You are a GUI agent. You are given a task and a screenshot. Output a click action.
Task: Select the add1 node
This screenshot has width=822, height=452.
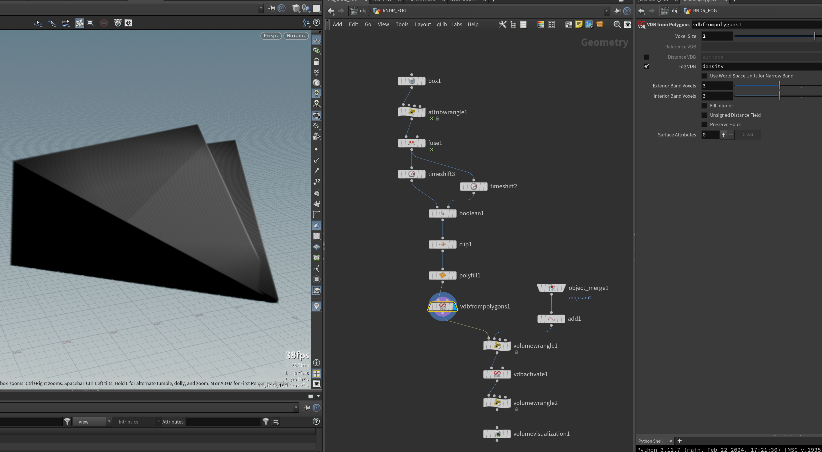551,319
